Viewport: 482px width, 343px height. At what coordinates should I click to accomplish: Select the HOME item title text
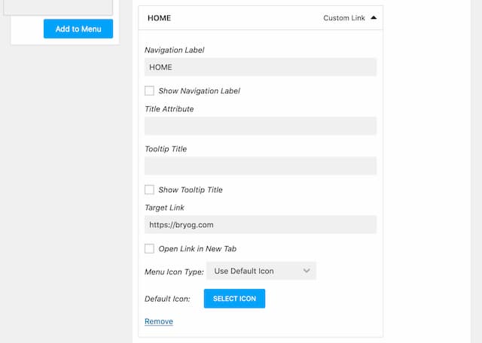pyautogui.click(x=159, y=18)
